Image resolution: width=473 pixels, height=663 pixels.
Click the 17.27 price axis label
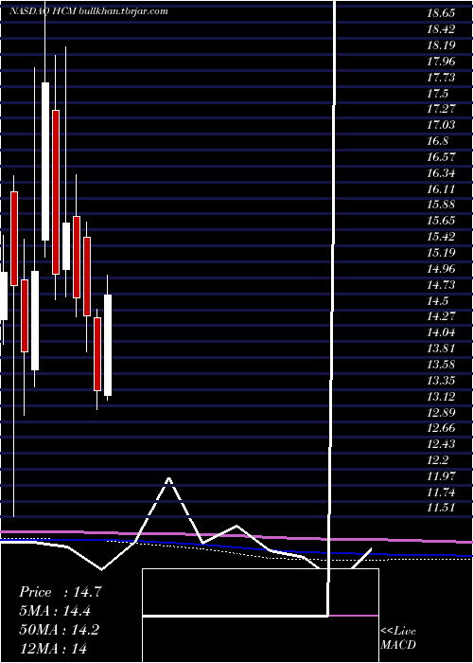point(441,109)
